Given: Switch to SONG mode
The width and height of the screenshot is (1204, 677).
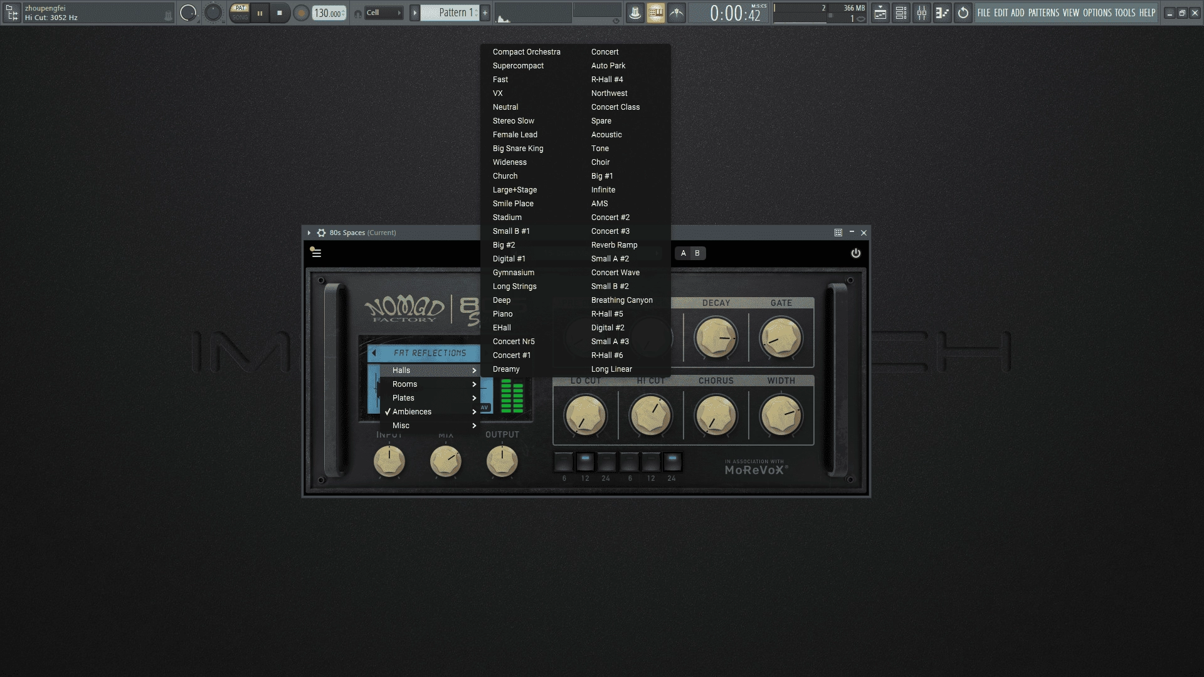Looking at the screenshot, I should (x=240, y=17).
